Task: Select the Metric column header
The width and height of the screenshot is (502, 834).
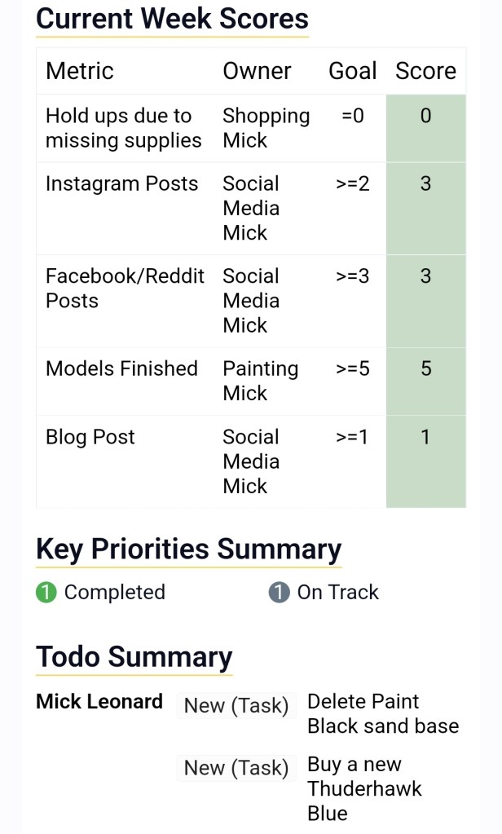Action: click(x=80, y=71)
